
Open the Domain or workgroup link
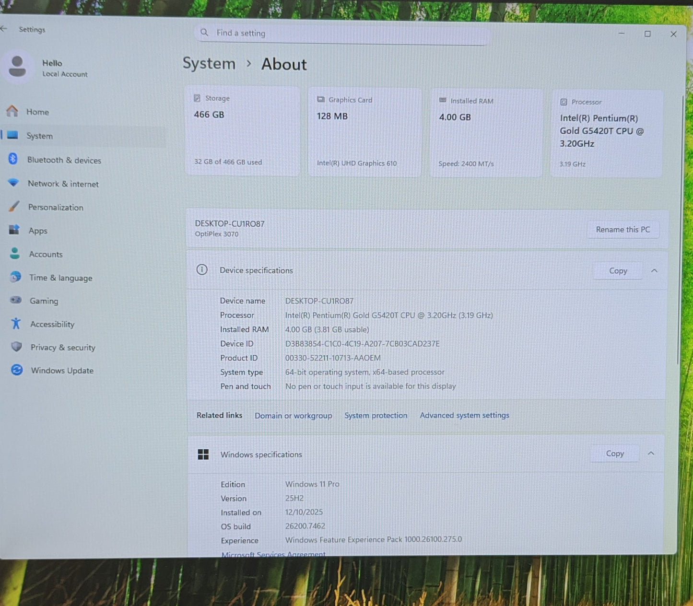click(x=293, y=416)
